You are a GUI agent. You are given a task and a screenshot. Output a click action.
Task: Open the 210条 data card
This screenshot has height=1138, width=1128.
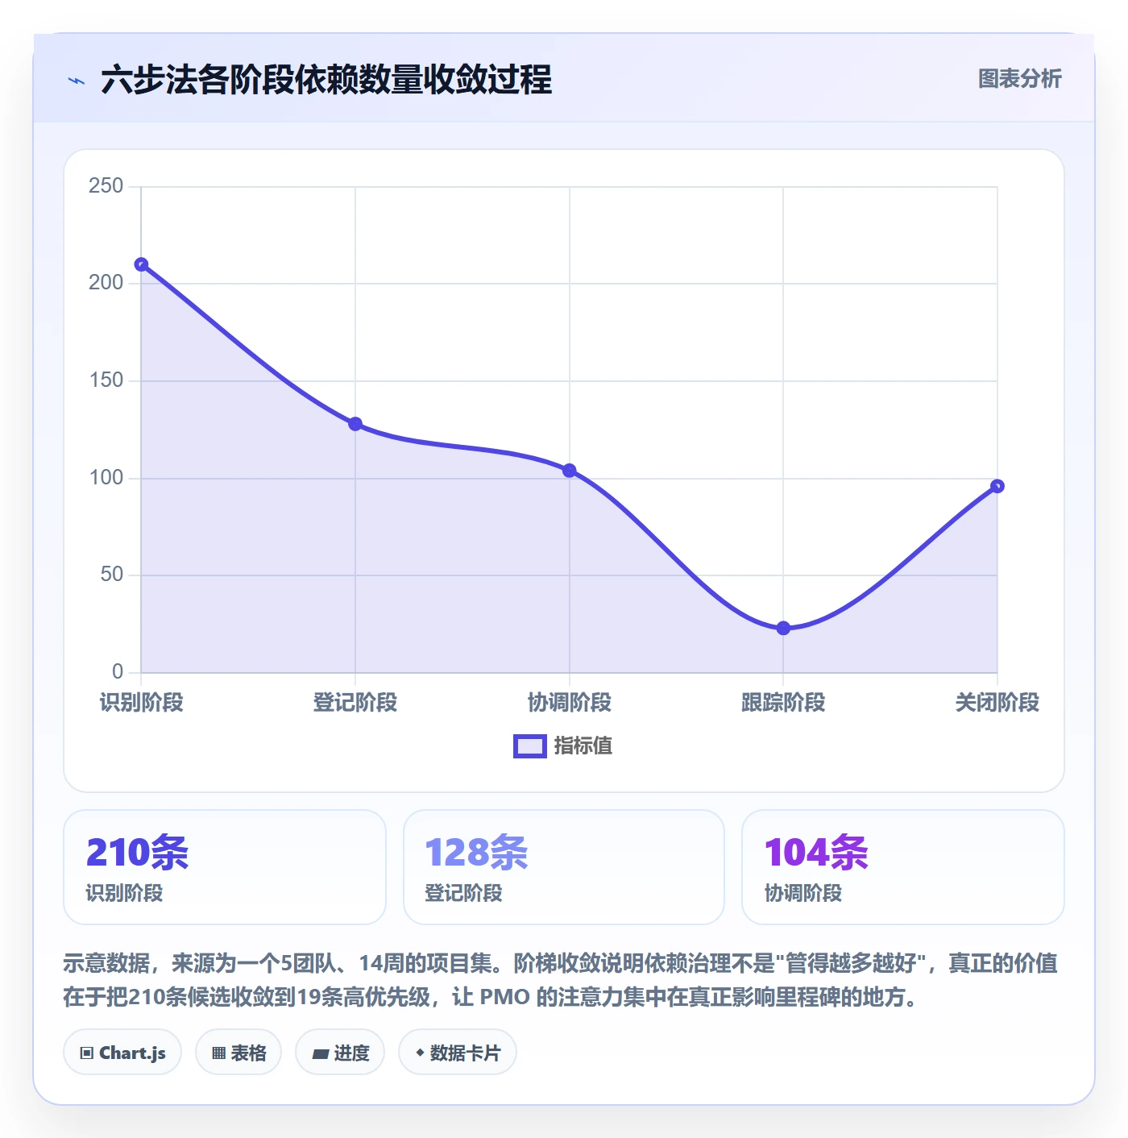pyautogui.click(x=225, y=867)
